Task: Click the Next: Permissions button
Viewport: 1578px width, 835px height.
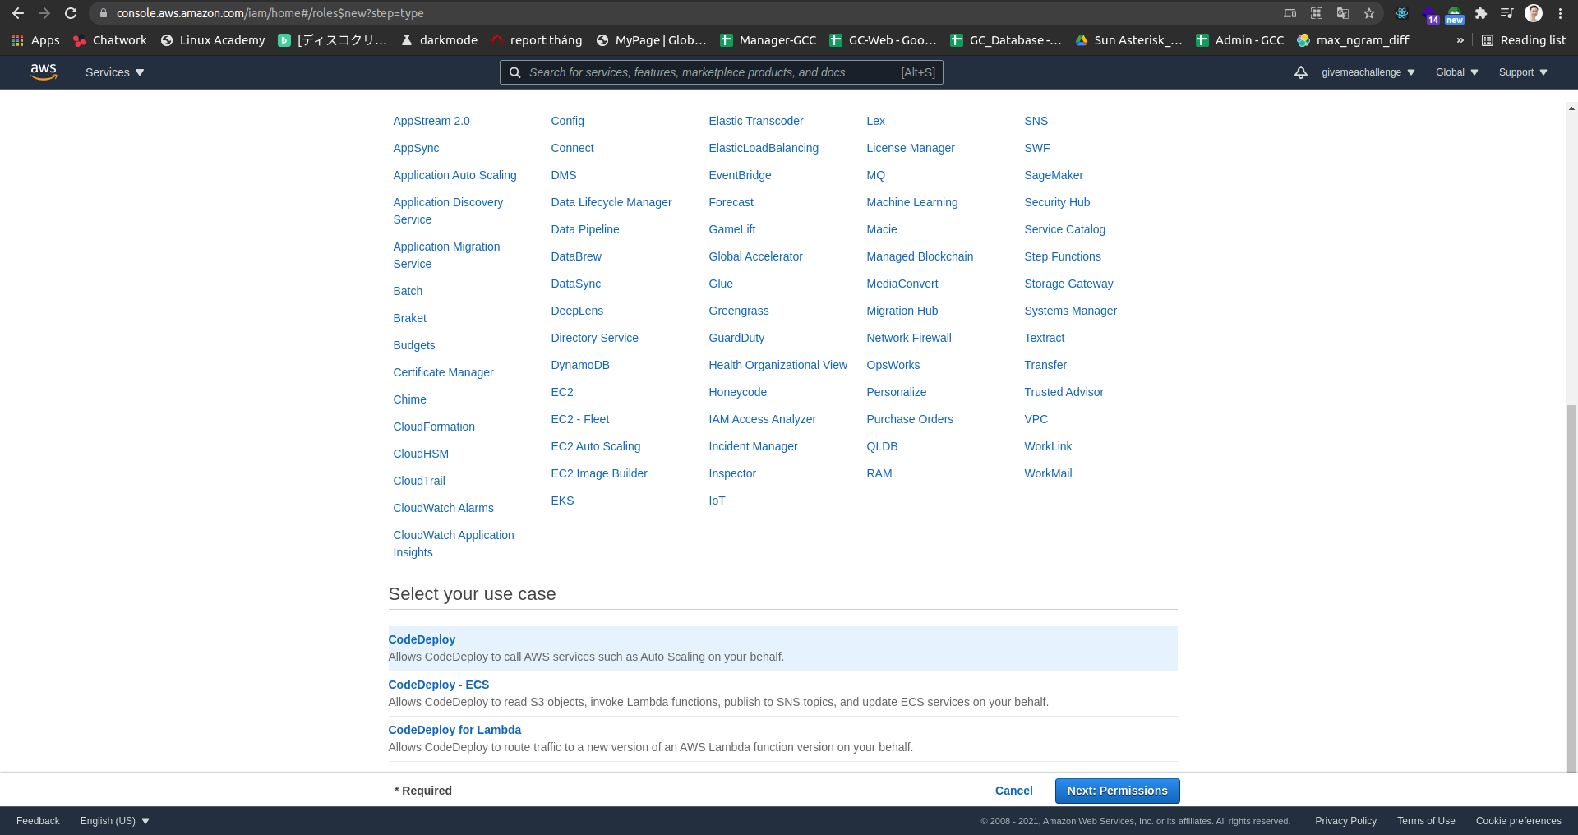Action: click(1117, 791)
